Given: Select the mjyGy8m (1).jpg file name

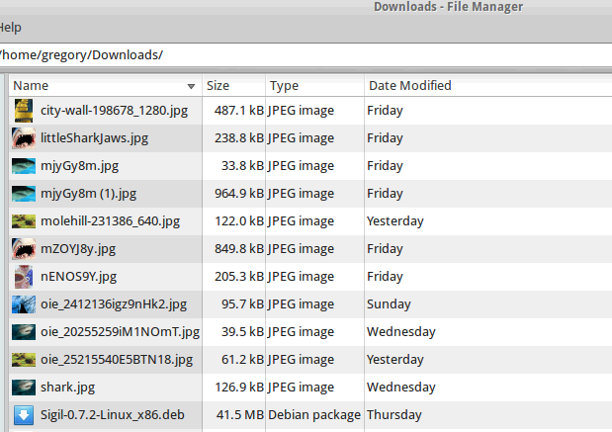Looking at the screenshot, I should point(89,193).
